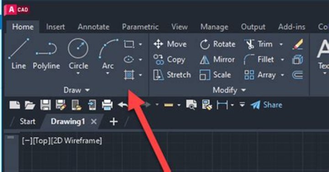Open the dimension tool dropdown arrow
Image resolution: width=329 pixels, height=172 pixels.
(232, 105)
